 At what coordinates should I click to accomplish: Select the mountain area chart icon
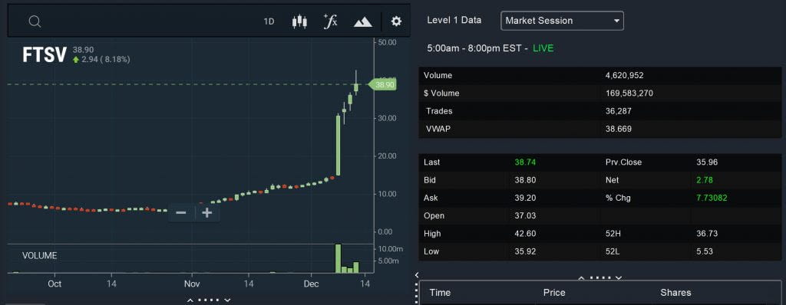tap(363, 21)
